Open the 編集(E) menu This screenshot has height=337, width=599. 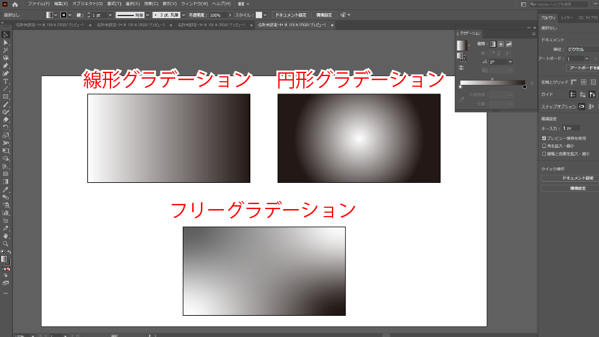(61, 4)
